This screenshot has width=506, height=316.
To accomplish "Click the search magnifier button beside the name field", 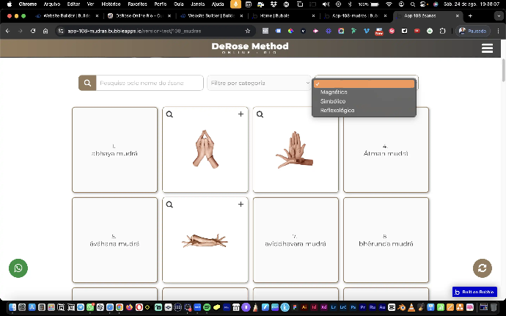I will click(87, 83).
